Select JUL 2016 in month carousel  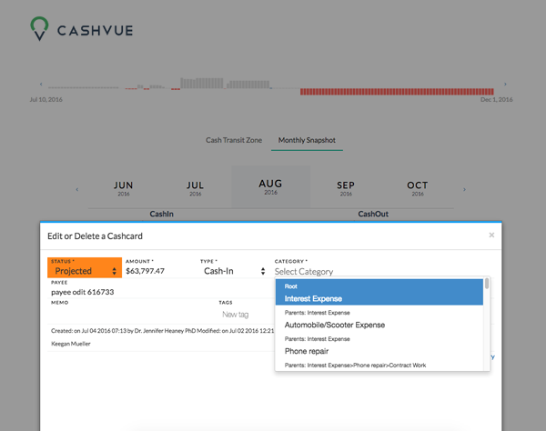point(195,187)
